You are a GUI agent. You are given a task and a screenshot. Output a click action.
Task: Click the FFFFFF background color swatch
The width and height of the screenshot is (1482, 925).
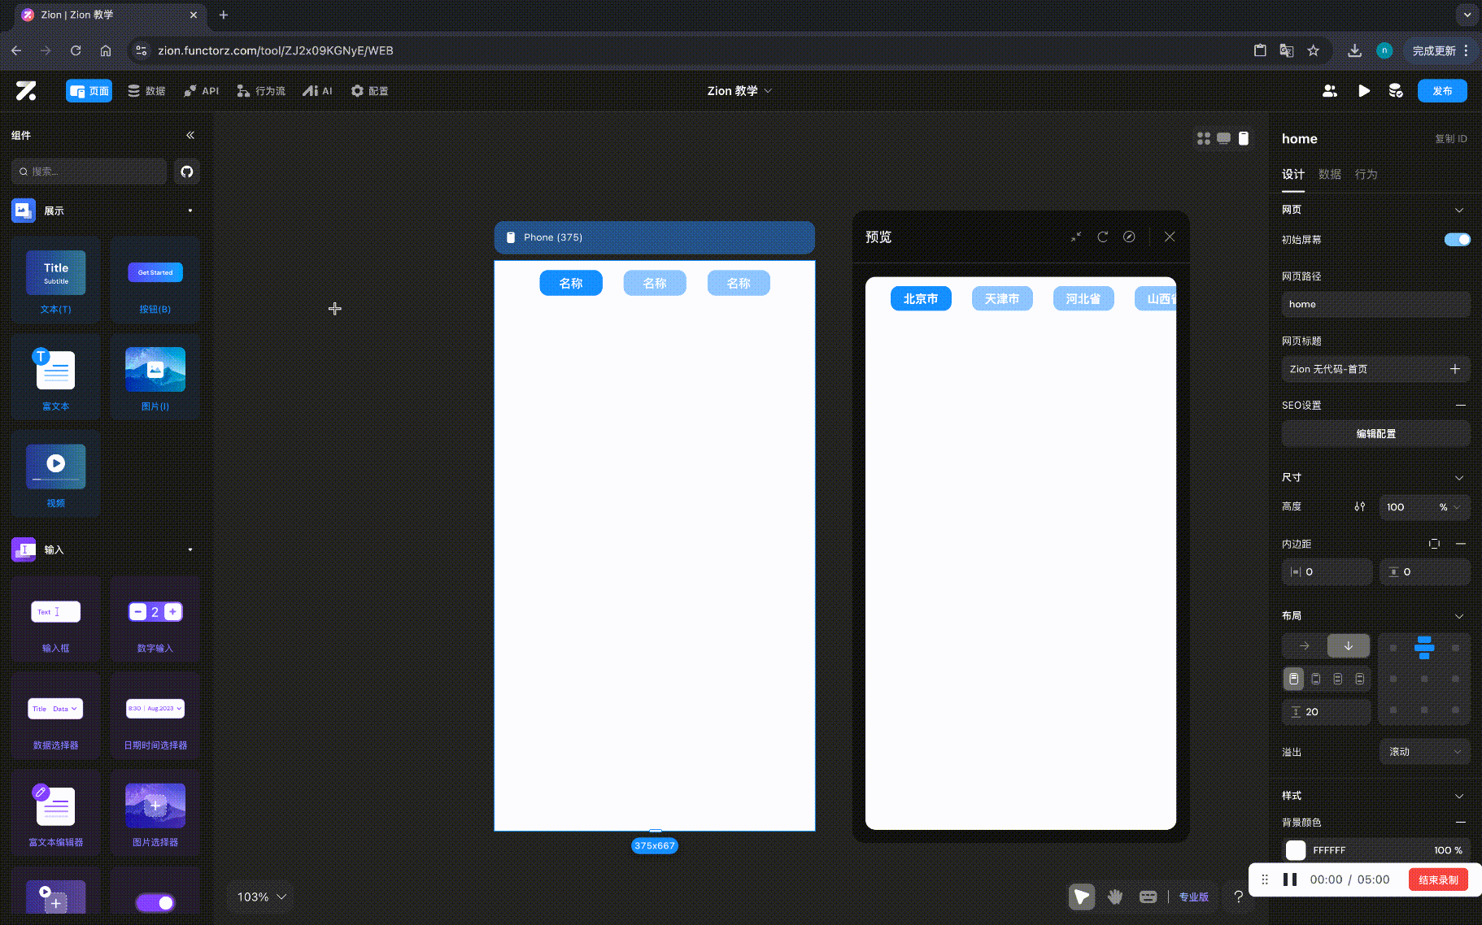pyautogui.click(x=1296, y=850)
